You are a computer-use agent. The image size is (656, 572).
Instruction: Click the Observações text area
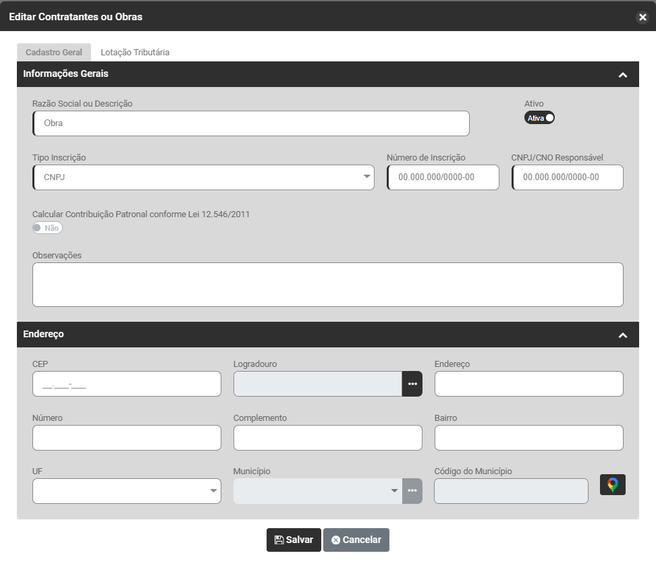(327, 285)
